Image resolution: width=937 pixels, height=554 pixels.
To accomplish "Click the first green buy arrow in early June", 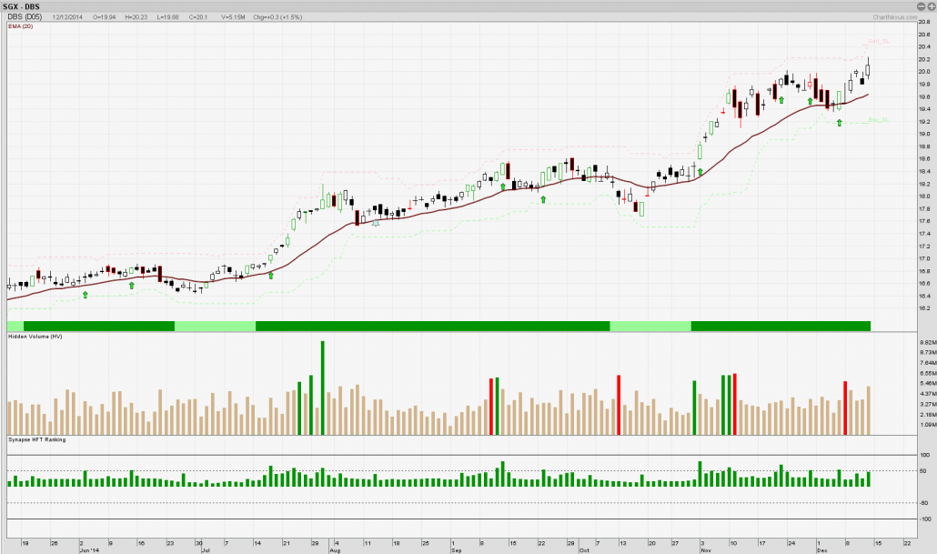I will click(86, 294).
